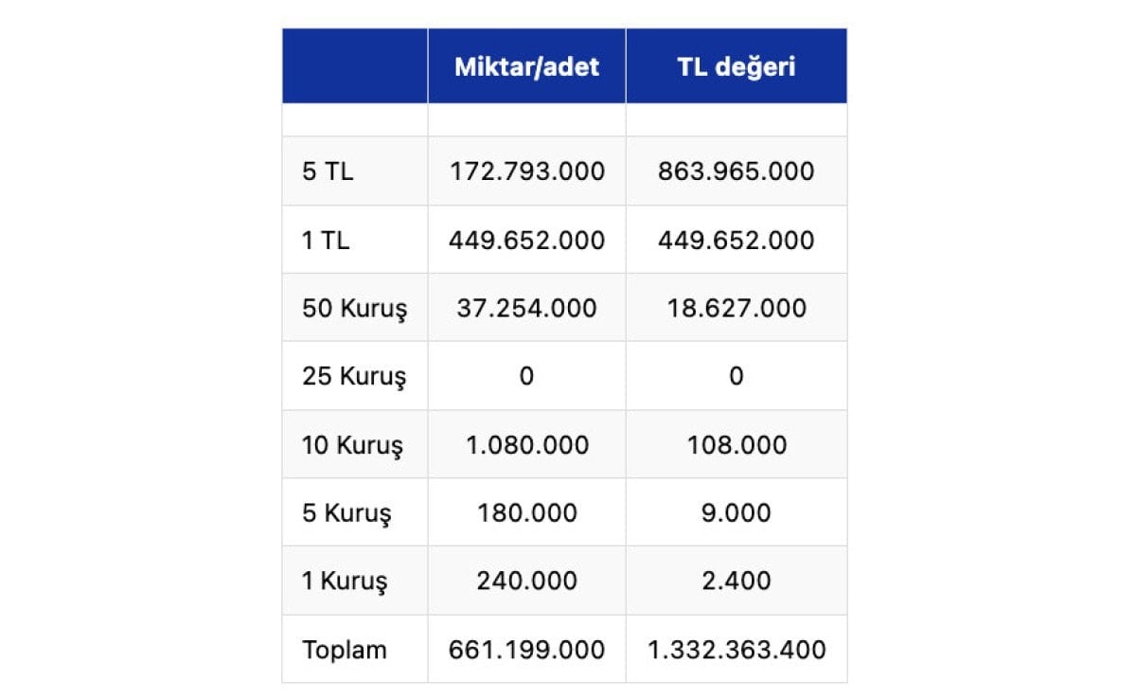Select the 172.793.000 quantity cell

tap(526, 172)
